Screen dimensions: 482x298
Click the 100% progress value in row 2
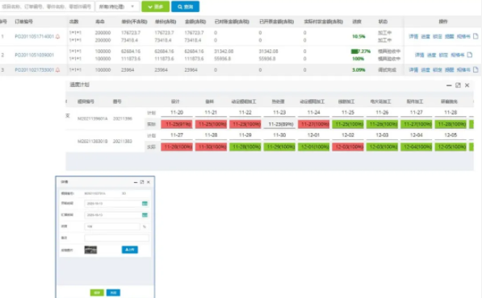click(x=358, y=59)
